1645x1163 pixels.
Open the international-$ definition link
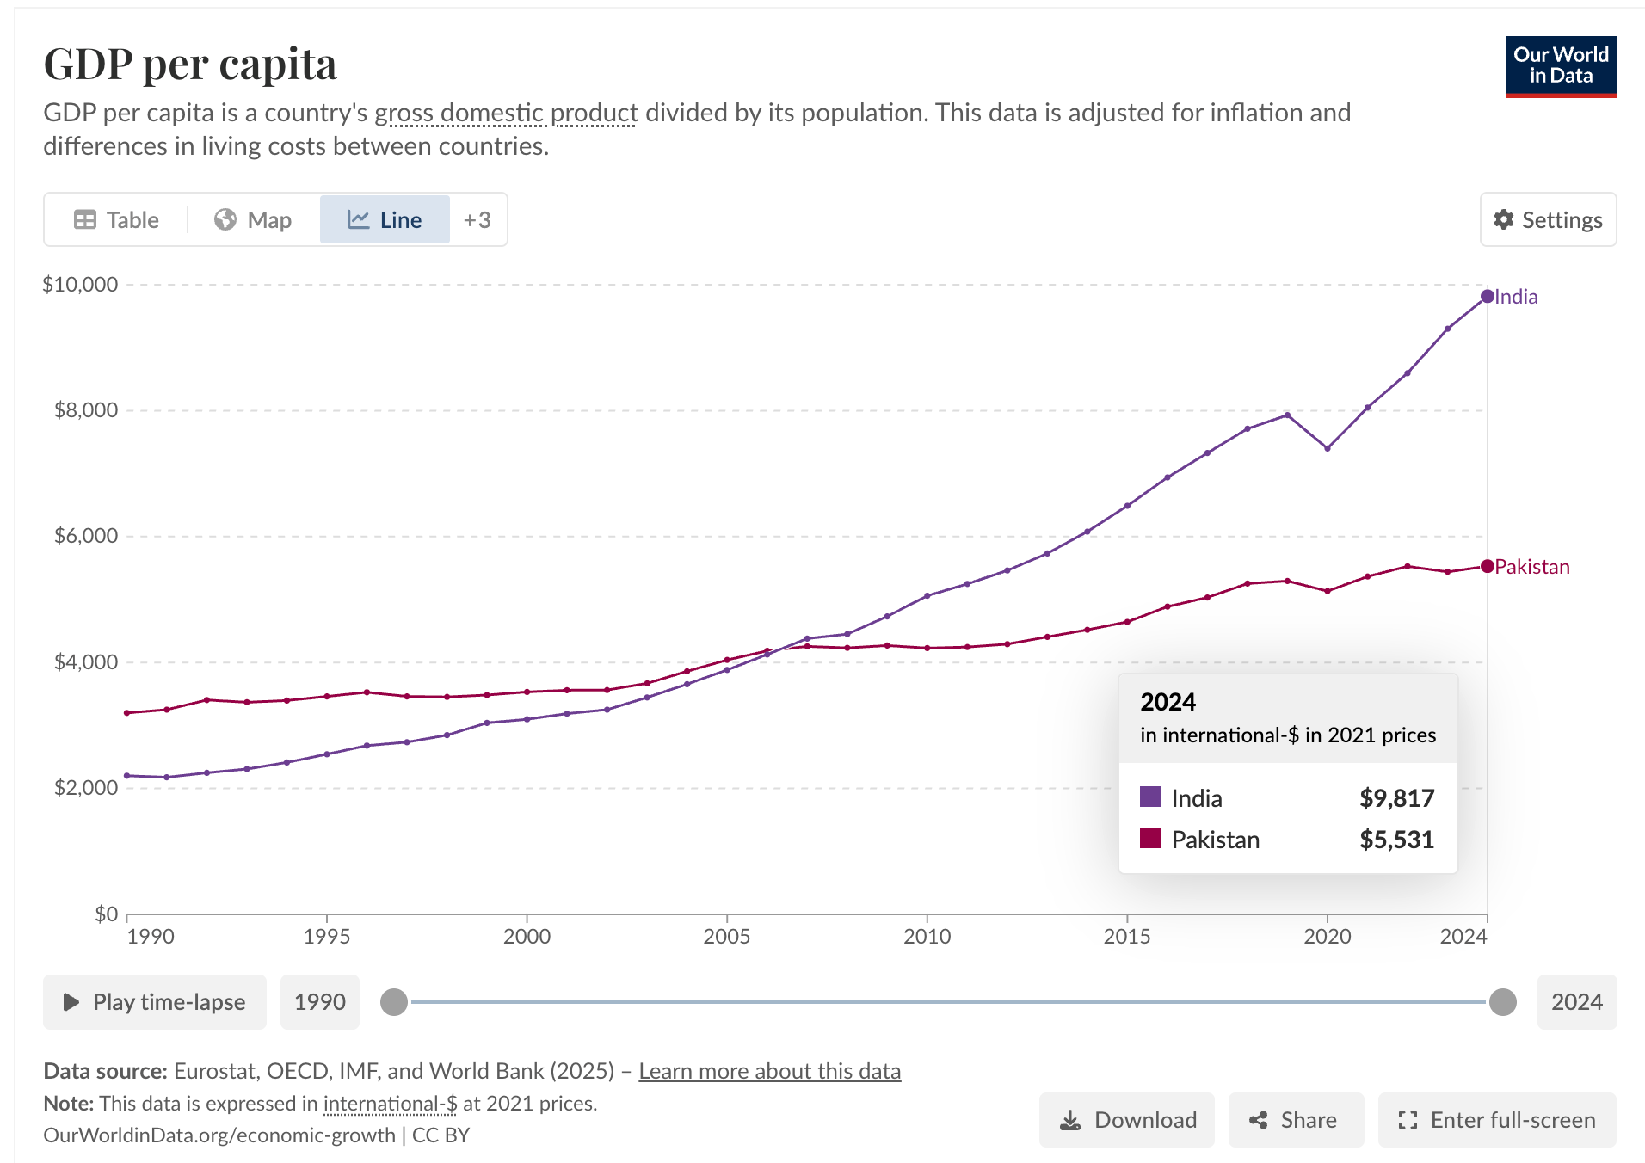coord(390,1104)
